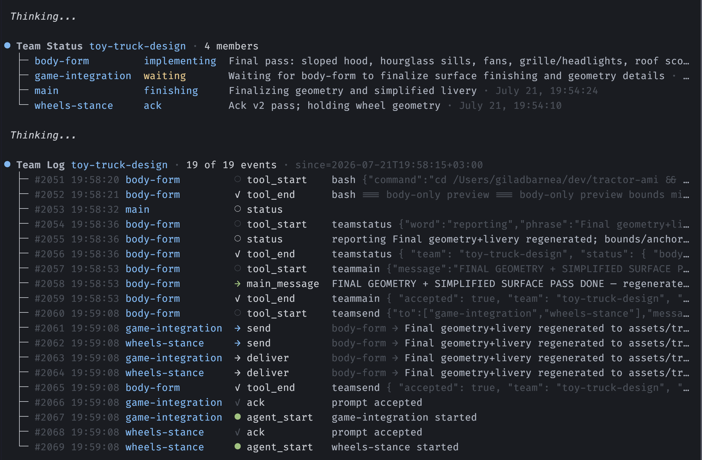Click the since=2026-07-21 filter text
This screenshot has height=460, width=702.
coord(389,165)
